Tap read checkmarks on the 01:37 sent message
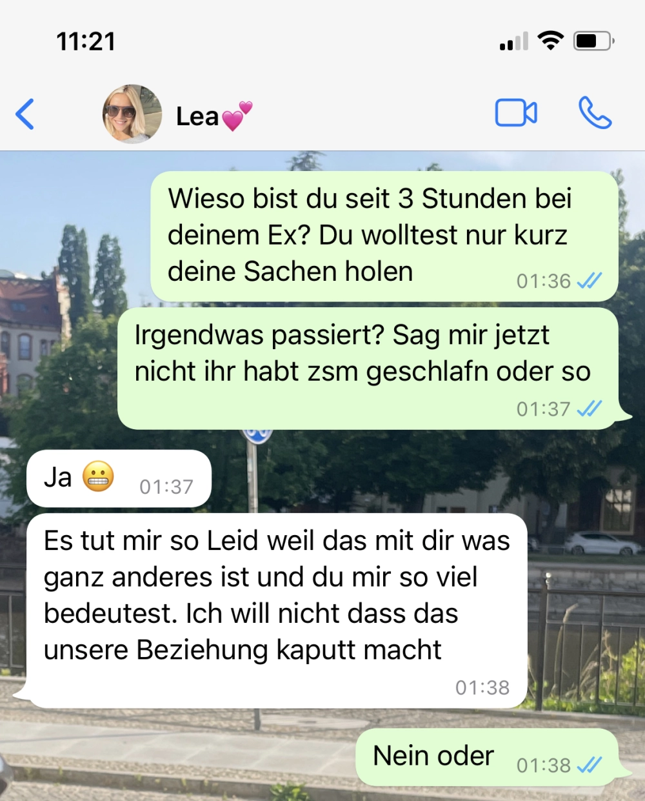Screen dimensions: 645x801 click(x=590, y=409)
